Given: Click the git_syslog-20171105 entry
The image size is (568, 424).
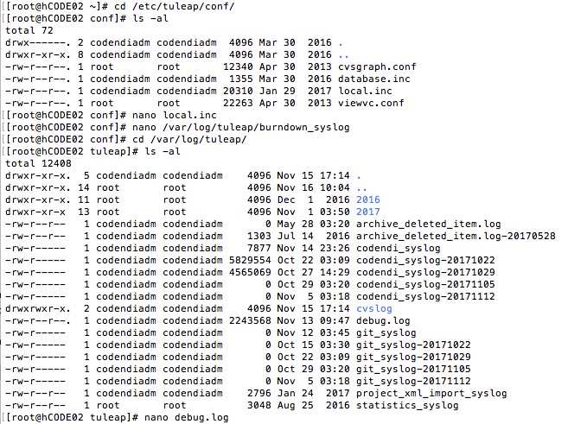Looking at the screenshot, I should point(413,369).
